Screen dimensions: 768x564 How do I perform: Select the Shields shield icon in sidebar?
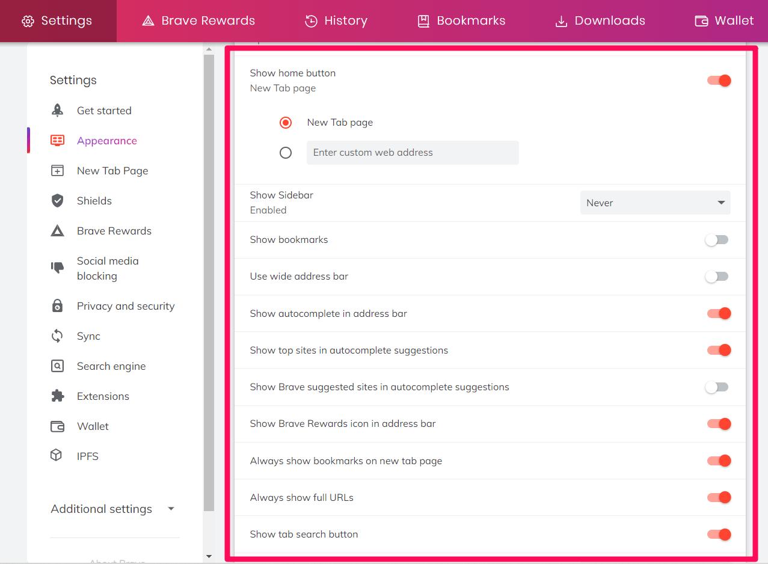[57, 200]
